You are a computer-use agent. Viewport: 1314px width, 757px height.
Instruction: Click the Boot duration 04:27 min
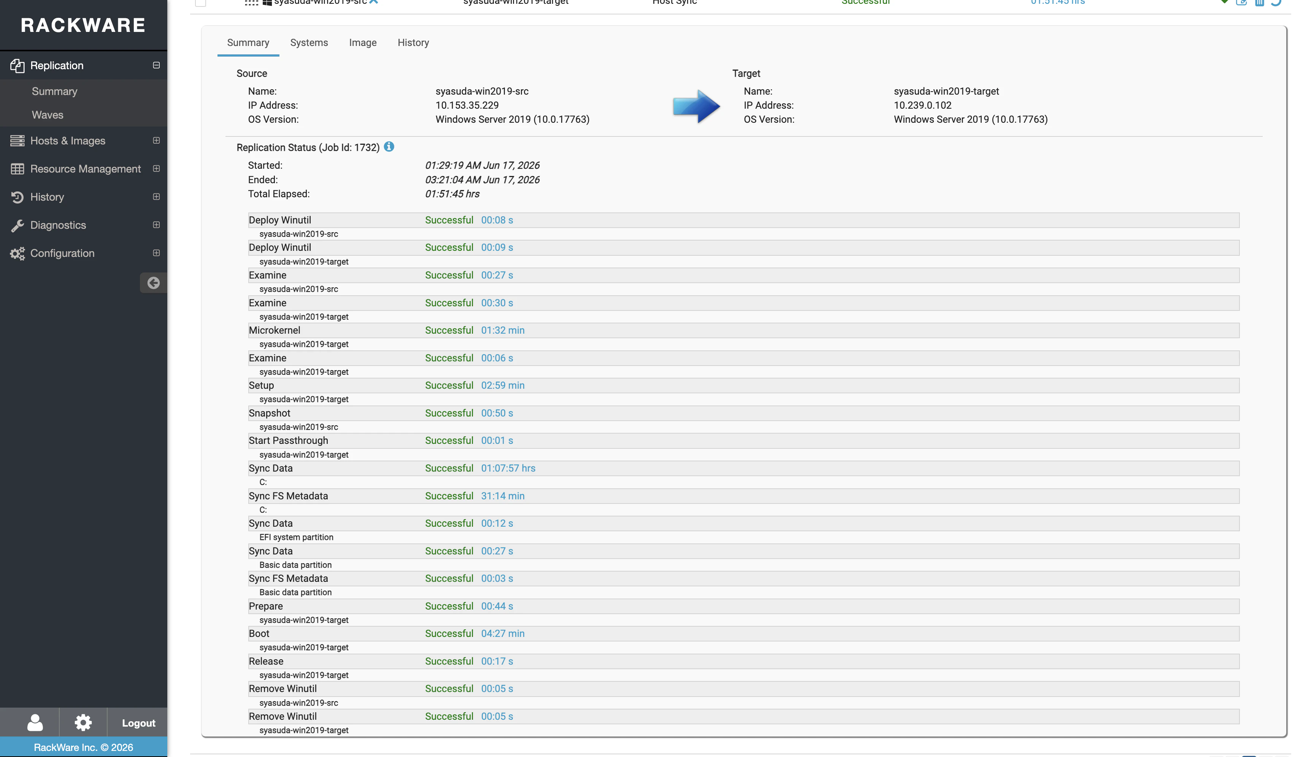point(503,633)
